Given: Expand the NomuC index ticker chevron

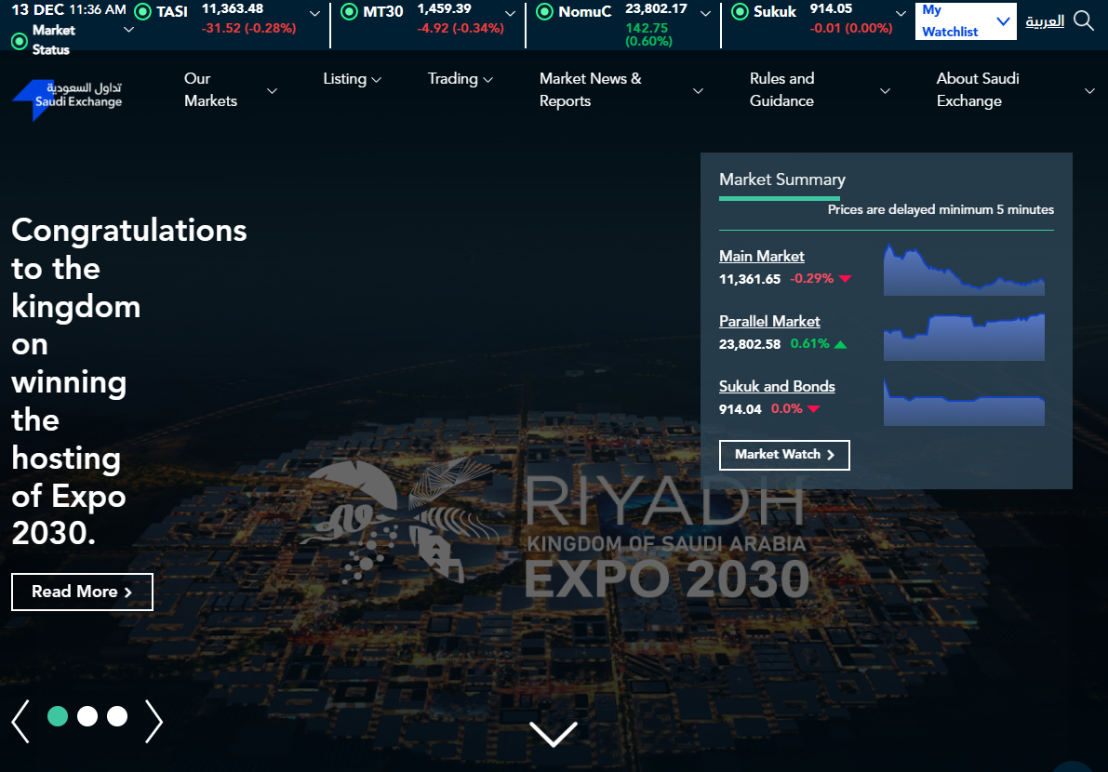Looking at the screenshot, I should click(705, 14).
